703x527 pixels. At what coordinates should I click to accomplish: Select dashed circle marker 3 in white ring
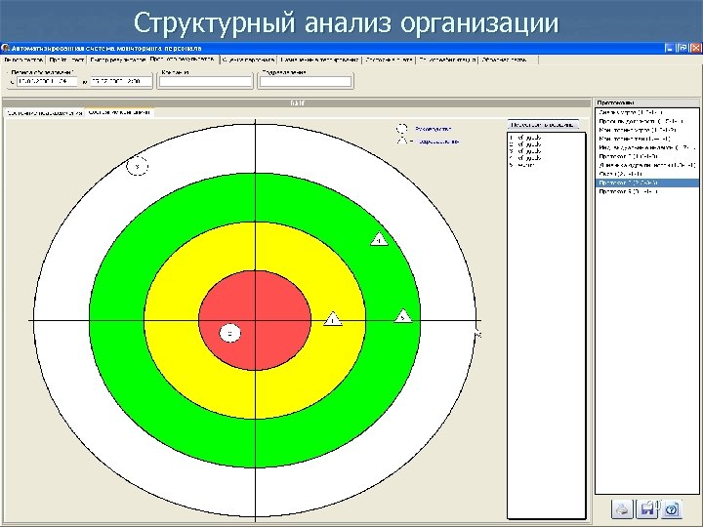tap(138, 166)
